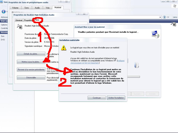This screenshot has height=133, width=178.
Task: Click the file copy animation icon
Action: [136, 65]
